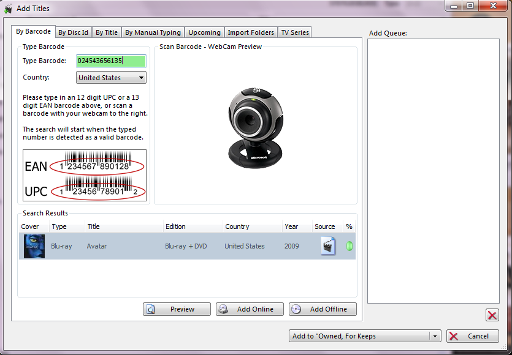Expand the Add to Owned split-button arrow

tap(435, 336)
